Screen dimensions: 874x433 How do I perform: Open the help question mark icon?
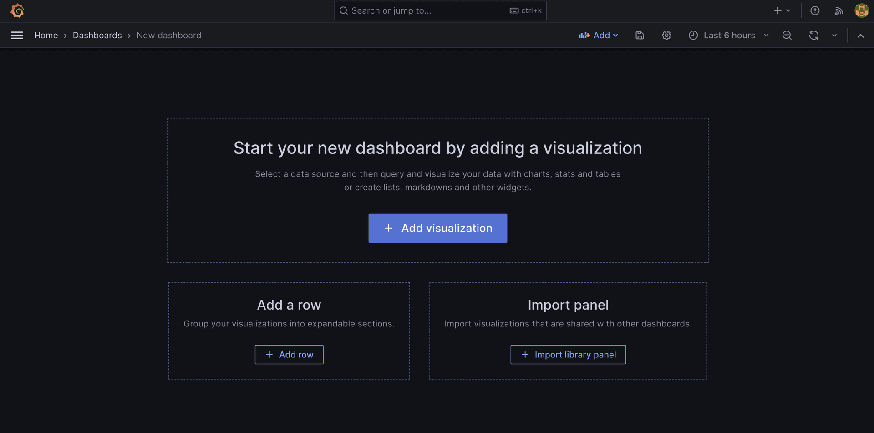(815, 10)
